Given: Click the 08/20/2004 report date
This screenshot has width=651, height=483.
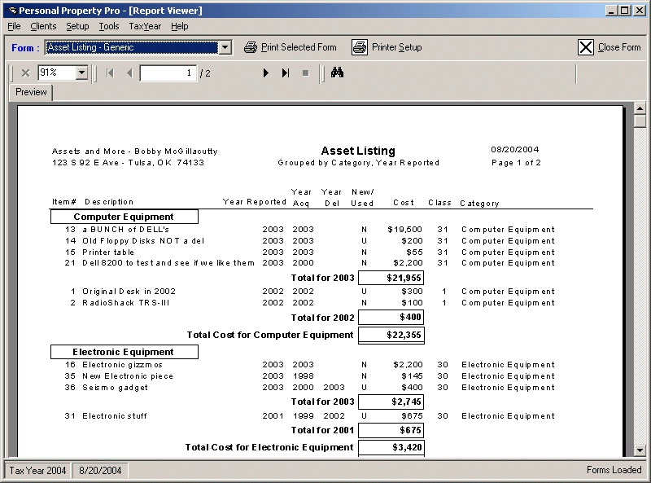Looking at the screenshot, I should tap(515, 149).
